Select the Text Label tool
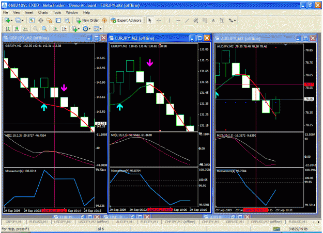 [x=222, y=20]
